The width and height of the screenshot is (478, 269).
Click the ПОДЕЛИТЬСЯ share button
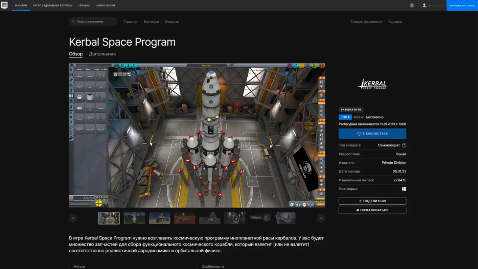click(372, 201)
